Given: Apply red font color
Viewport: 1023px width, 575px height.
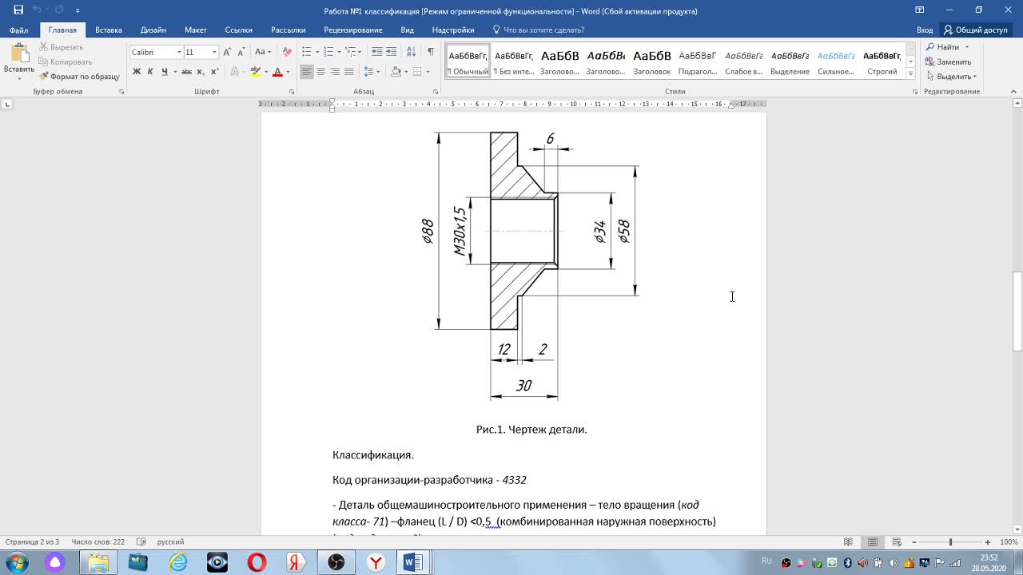Looking at the screenshot, I should point(277,72).
